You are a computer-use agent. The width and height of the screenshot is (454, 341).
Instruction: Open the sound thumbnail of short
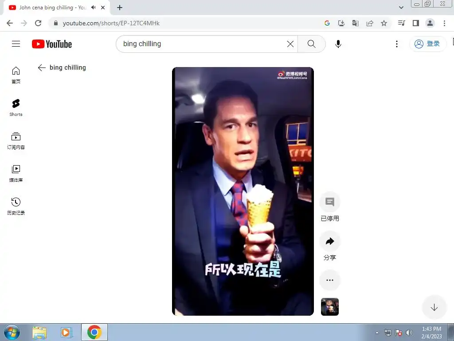point(330,307)
